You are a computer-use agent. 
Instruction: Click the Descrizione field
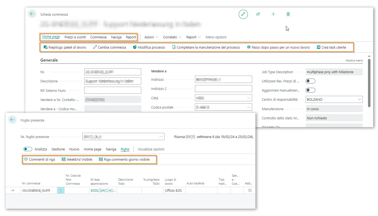pos(113,81)
